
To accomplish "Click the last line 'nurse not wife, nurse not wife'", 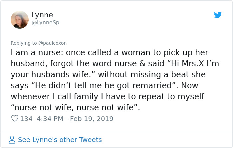I will [75, 108].
